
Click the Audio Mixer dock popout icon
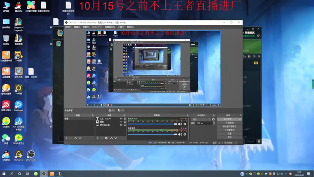tap(188, 115)
